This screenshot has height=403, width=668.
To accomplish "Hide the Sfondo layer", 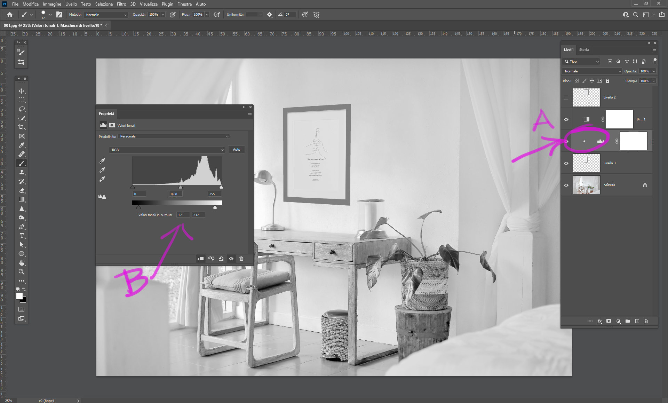I will (x=566, y=185).
